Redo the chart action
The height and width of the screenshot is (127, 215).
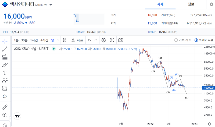[x=95, y=40]
